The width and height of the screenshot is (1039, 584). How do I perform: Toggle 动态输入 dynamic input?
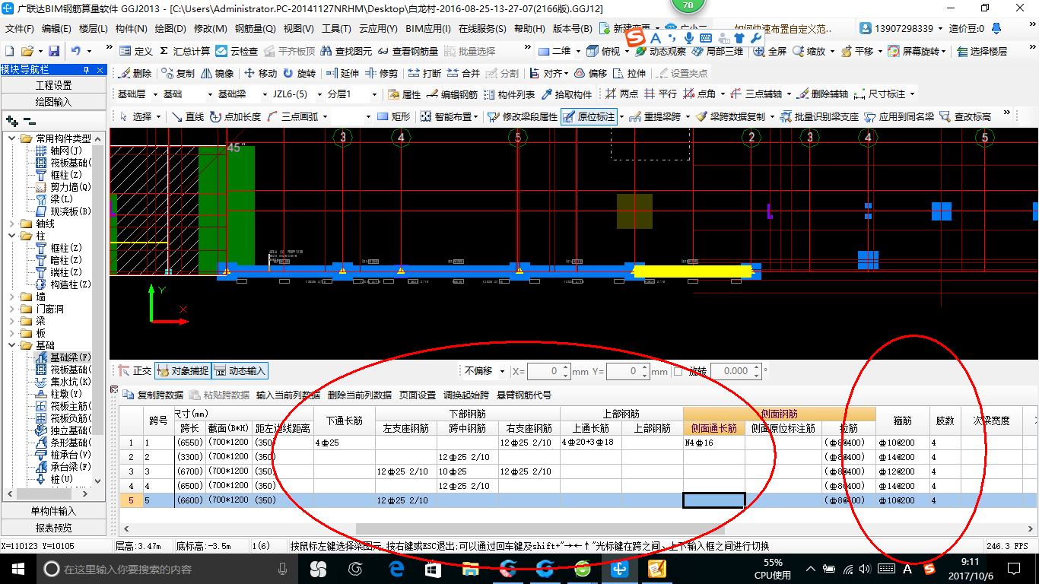click(240, 371)
